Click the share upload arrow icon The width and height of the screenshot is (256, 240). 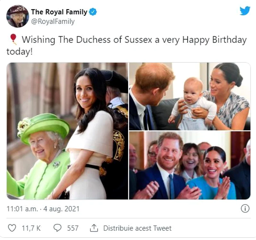point(94,228)
